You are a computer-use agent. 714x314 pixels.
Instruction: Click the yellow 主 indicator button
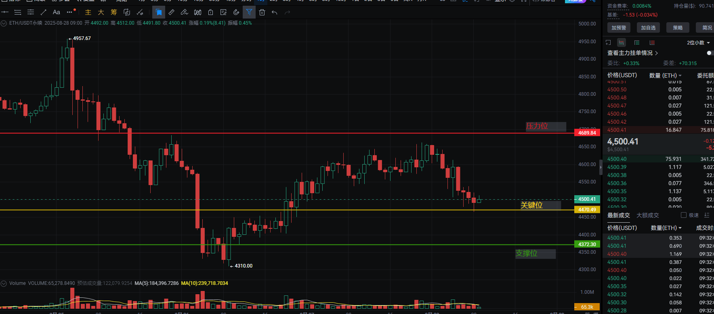tap(88, 12)
